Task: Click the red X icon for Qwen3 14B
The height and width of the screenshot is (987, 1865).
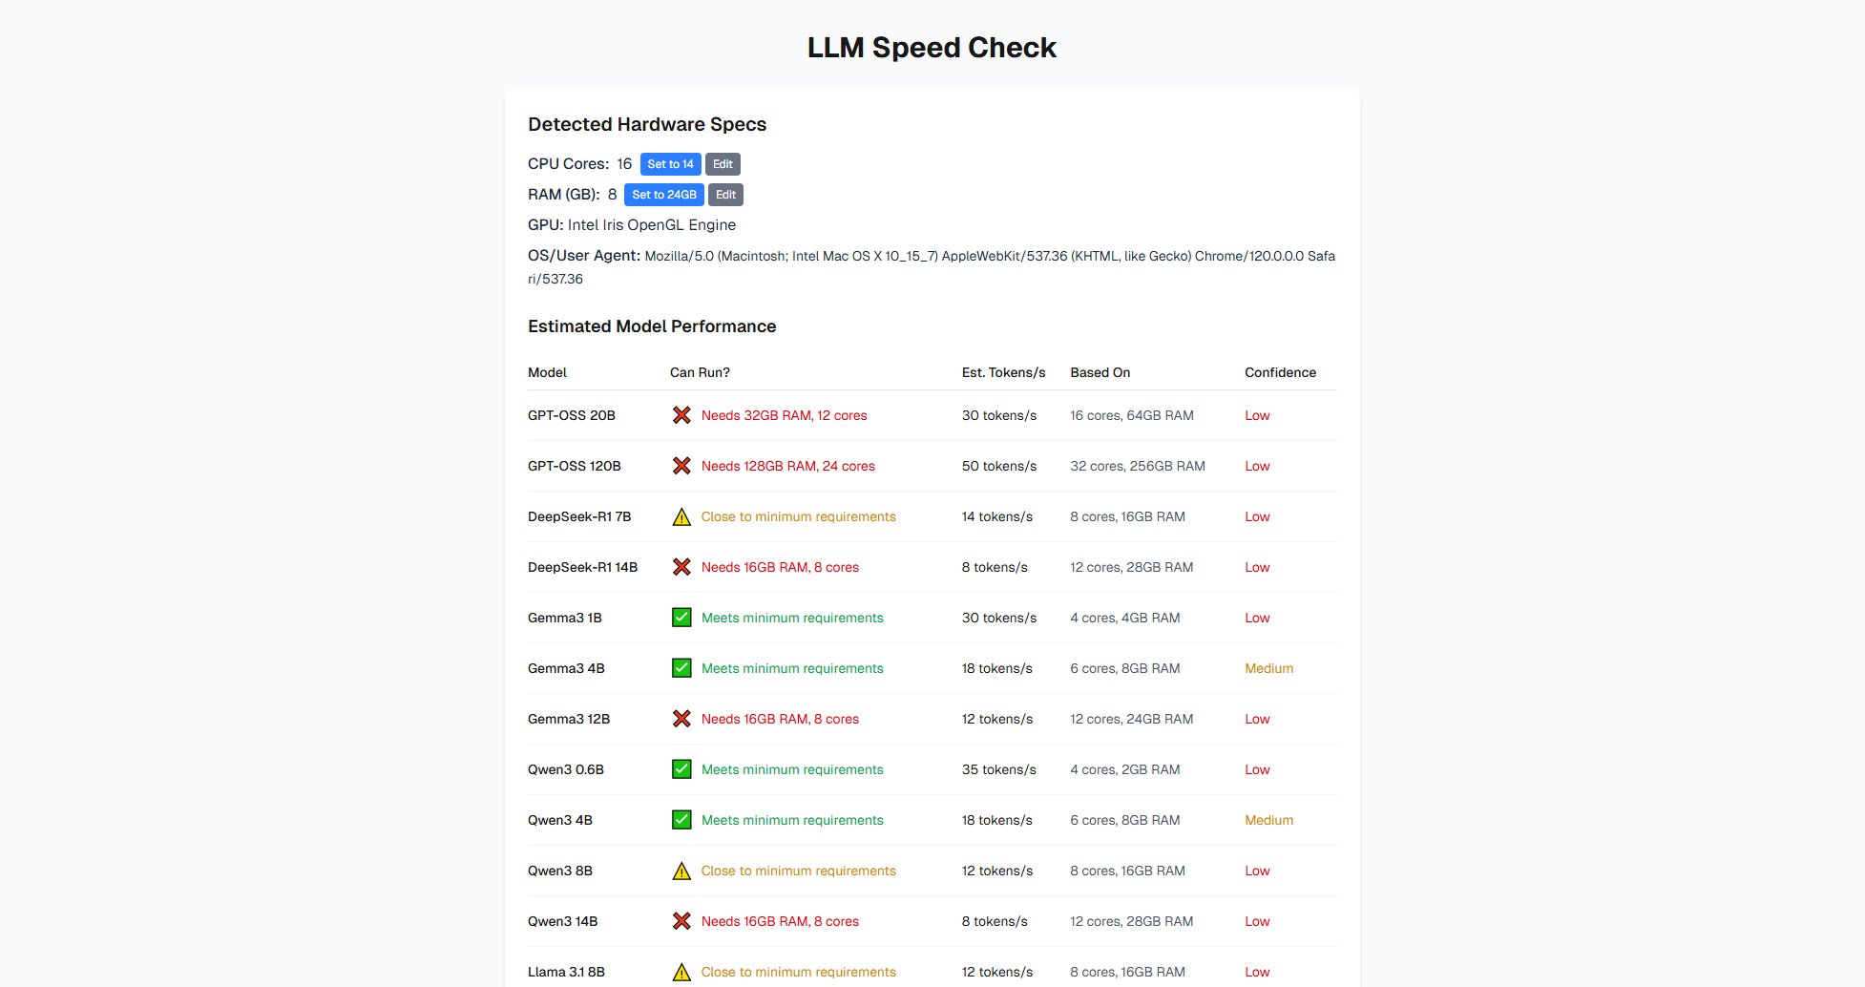Action: 681,921
